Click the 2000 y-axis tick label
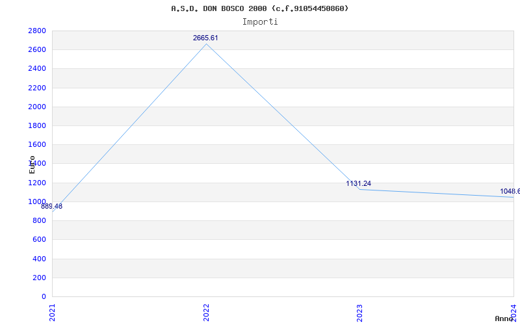This screenshot has width=520, height=325. click(37, 107)
